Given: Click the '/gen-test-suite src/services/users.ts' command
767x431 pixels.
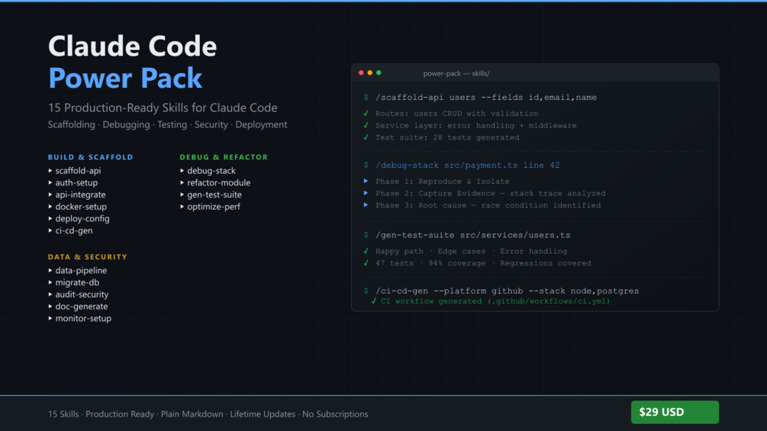Looking at the screenshot, I should [x=472, y=235].
